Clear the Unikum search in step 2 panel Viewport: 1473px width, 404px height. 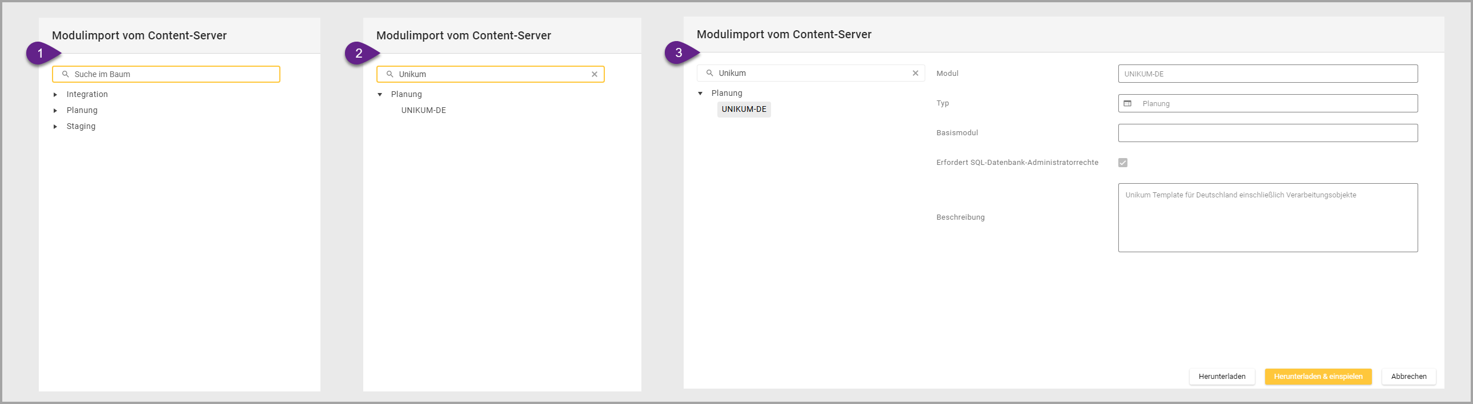(594, 74)
